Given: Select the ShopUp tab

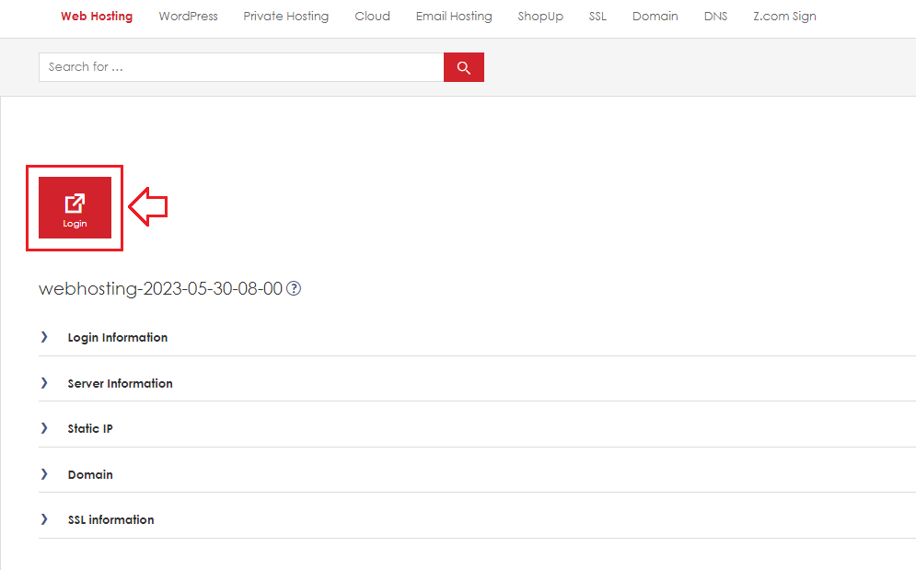Looking at the screenshot, I should tap(540, 17).
